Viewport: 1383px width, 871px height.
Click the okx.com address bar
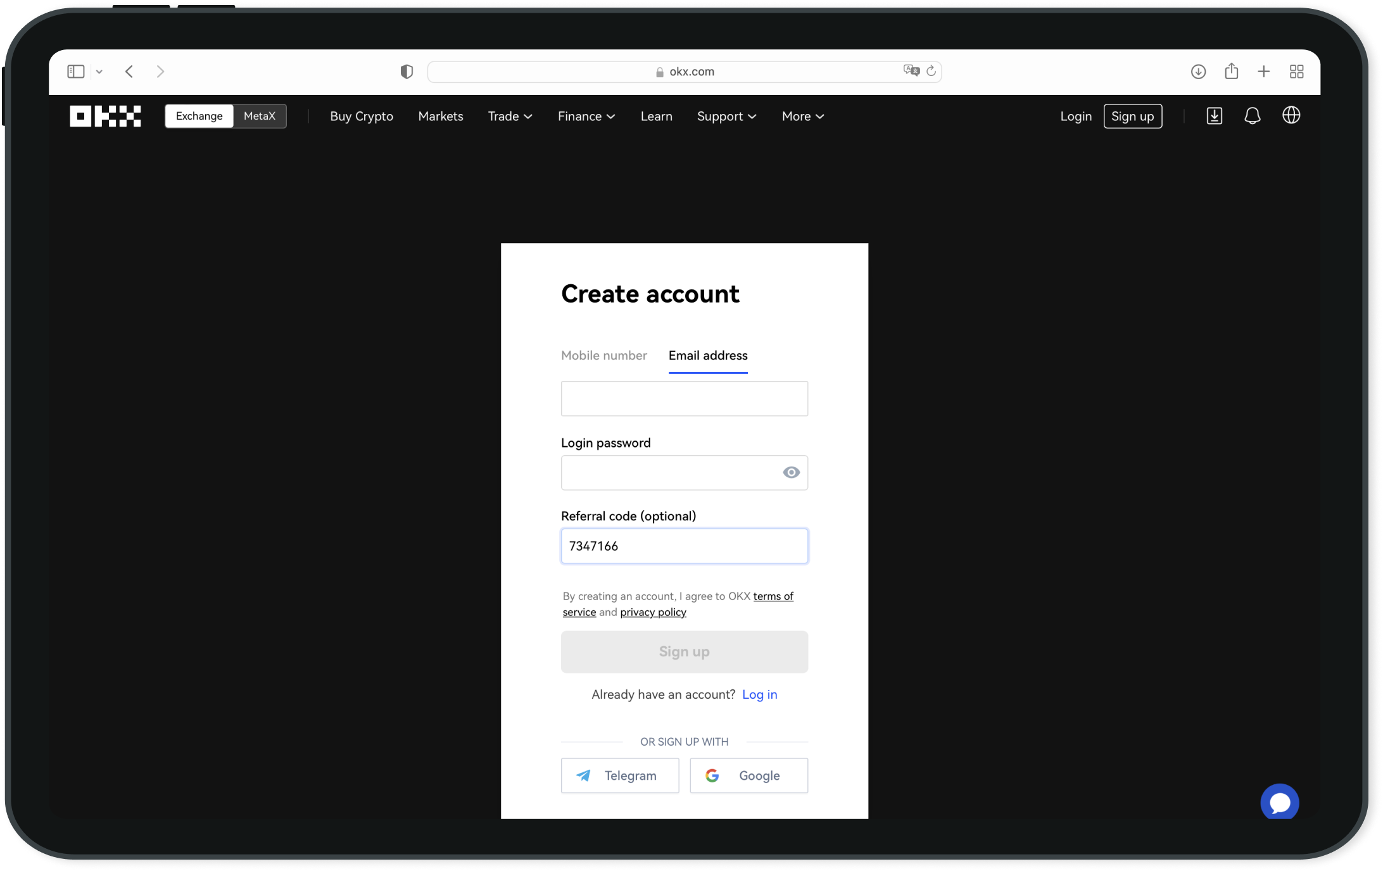tap(685, 72)
